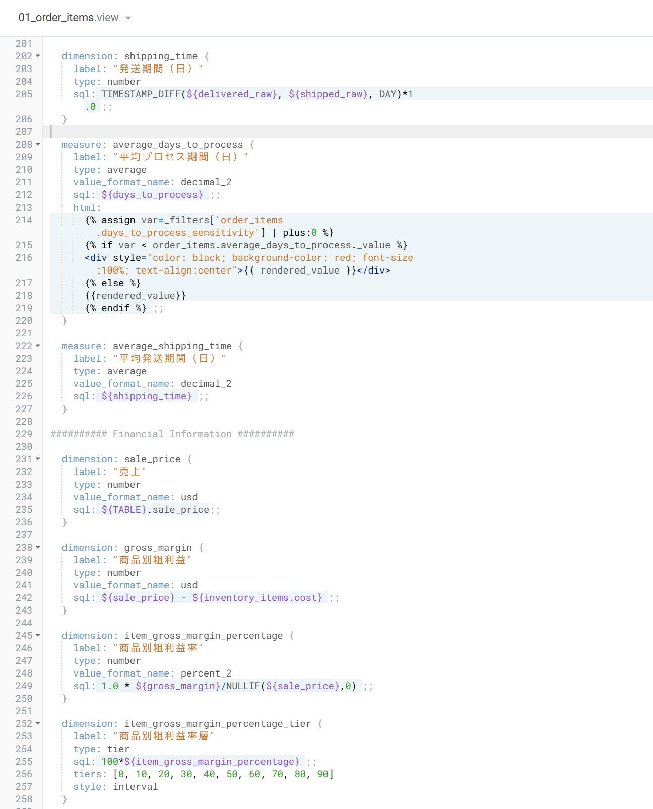The image size is (653, 809).
Task: Click the '{% endif %}' liquid tag
Action: click(116, 308)
